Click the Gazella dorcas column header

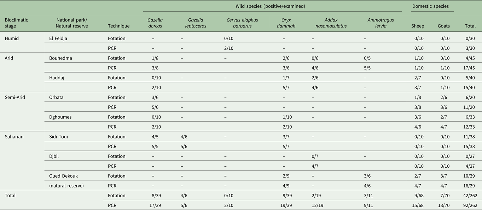[x=156, y=23]
